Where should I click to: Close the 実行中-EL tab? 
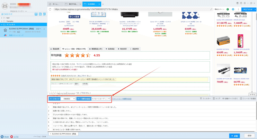(80, 4)
